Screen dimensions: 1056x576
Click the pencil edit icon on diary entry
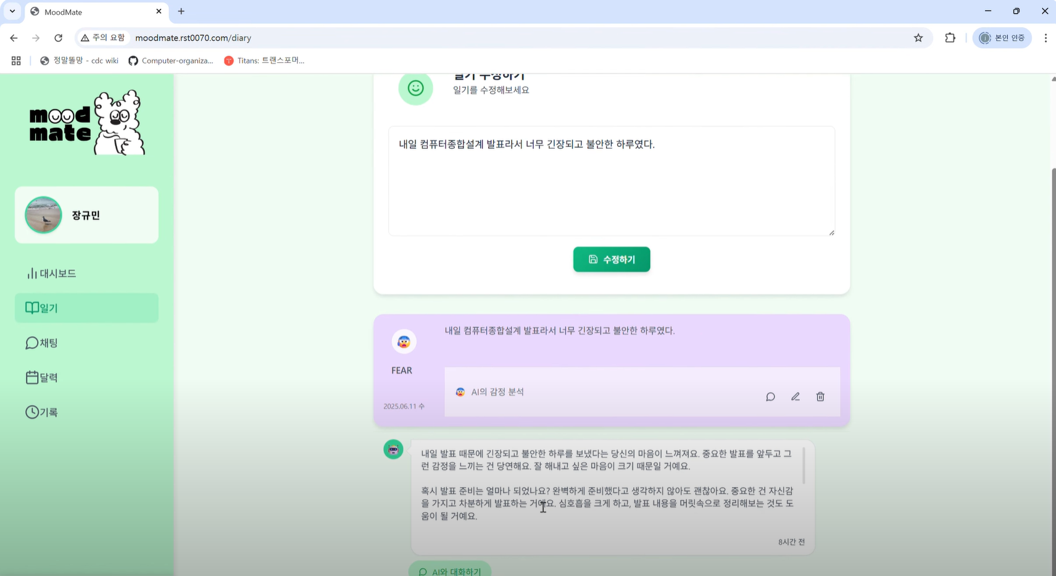tap(796, 397)
